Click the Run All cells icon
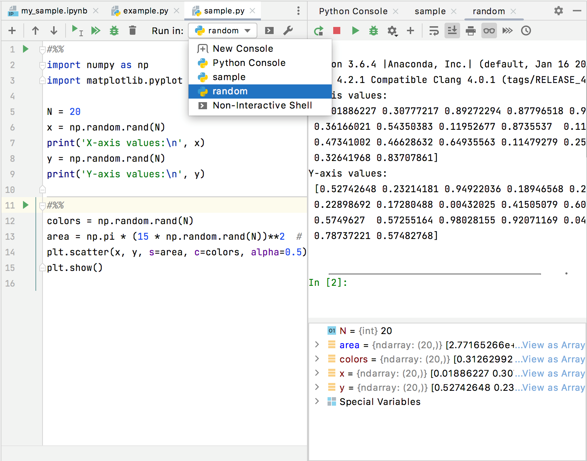Image resolution: width=587 pixels, height=461 pixels. pyautogui.click(x=96, y=30)
